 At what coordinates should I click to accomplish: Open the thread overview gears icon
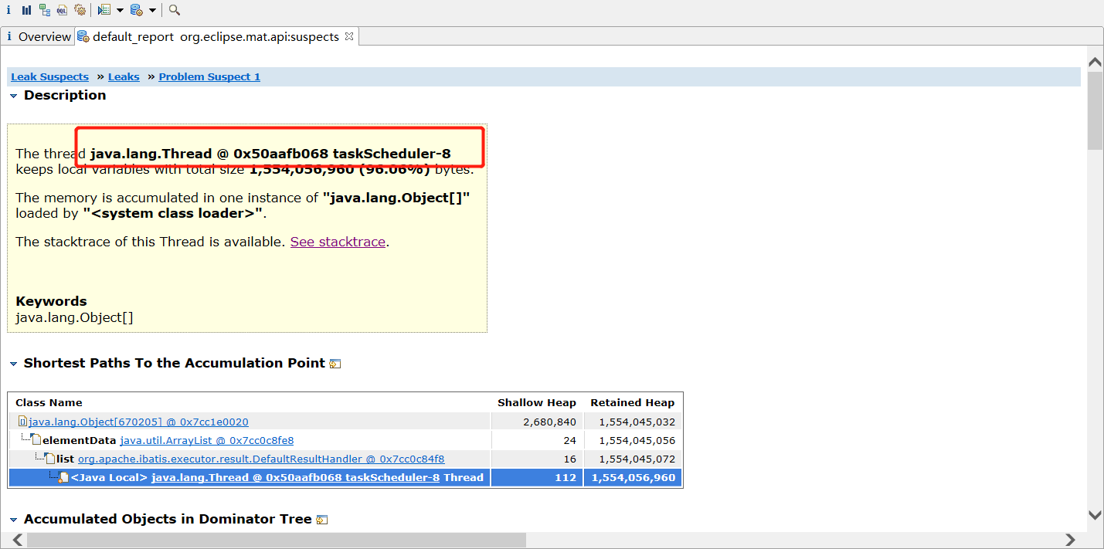(80, 10)
